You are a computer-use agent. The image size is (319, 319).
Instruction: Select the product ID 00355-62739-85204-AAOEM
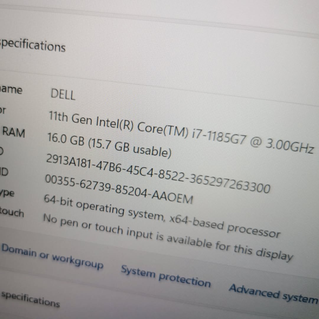coord(119,189)
